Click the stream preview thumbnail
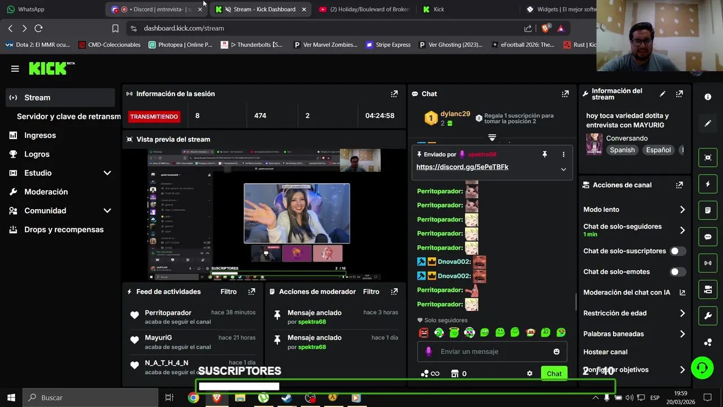 tap(264, 215)
